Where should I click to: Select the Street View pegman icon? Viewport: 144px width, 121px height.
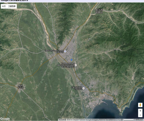pyautogui.click(x=140, y=105)
